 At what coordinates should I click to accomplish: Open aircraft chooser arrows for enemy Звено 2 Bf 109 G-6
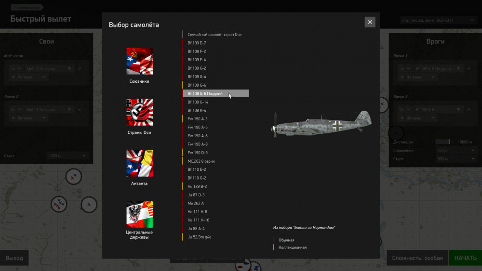(x=458, y=109)
